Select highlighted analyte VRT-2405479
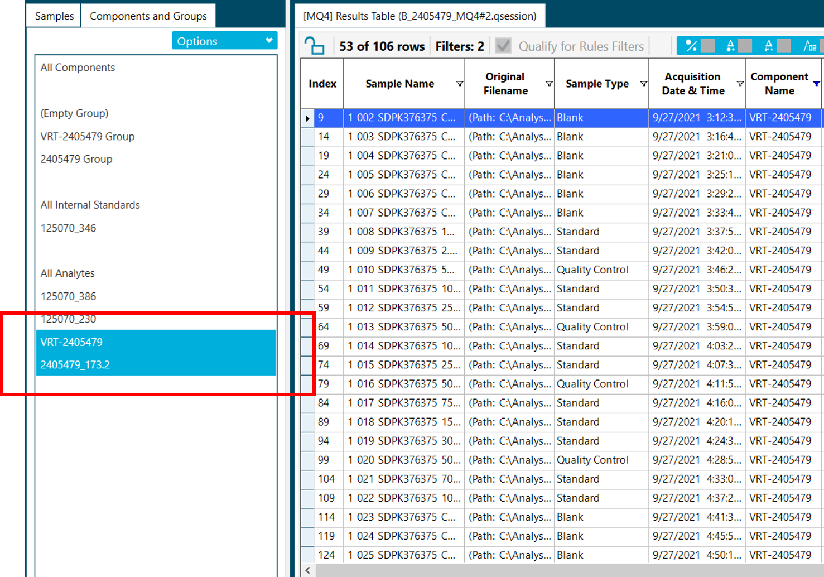 point(156,342)
